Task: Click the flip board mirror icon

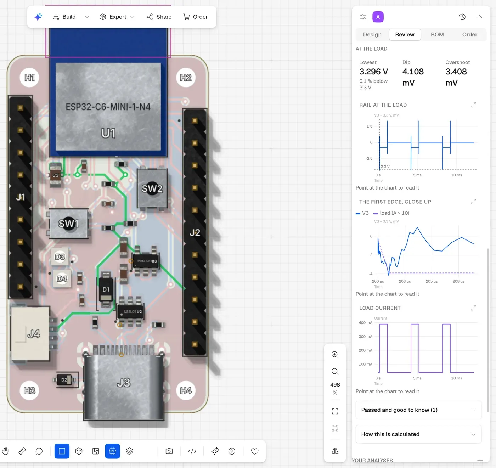Action: tap(335, 451)
